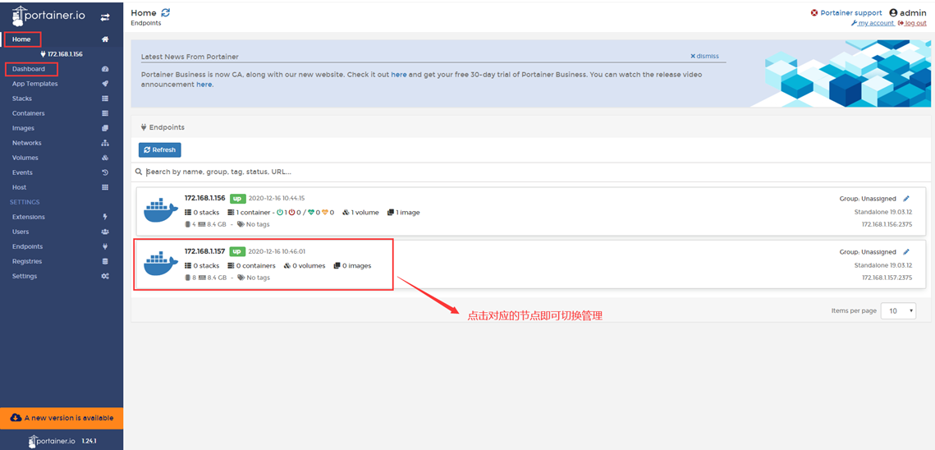This screenshot has height=450, width=935.
Task: Click the Images copy icon in sidebar
Action: click(105, 128)
